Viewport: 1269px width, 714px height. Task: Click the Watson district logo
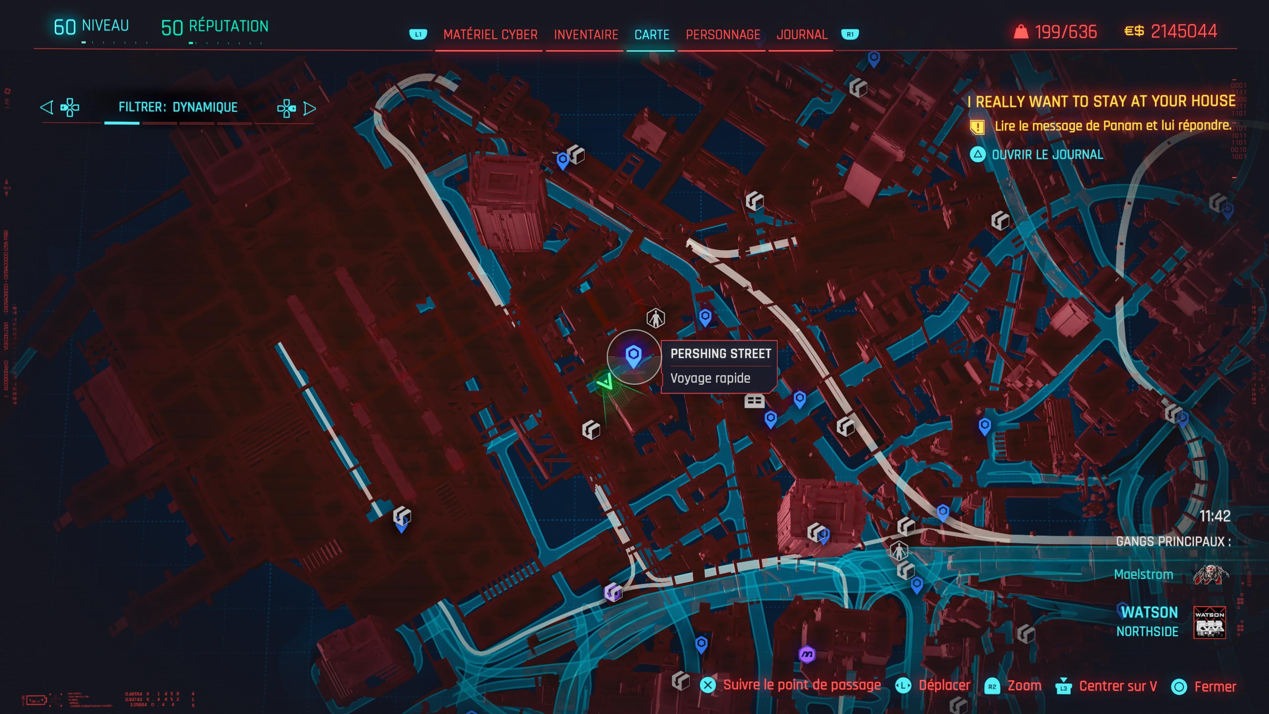point(1210,622)
